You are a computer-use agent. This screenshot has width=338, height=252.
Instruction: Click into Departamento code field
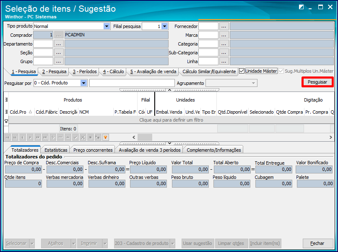pyautogui.click(x=43, y=44)
